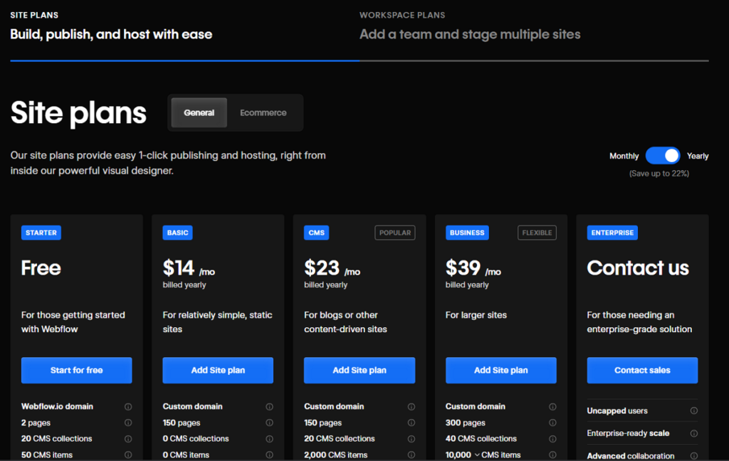Screen dimensions: 729x461
Task: Show info for Business 10,000 CMS items
Action: pos(552,455)
